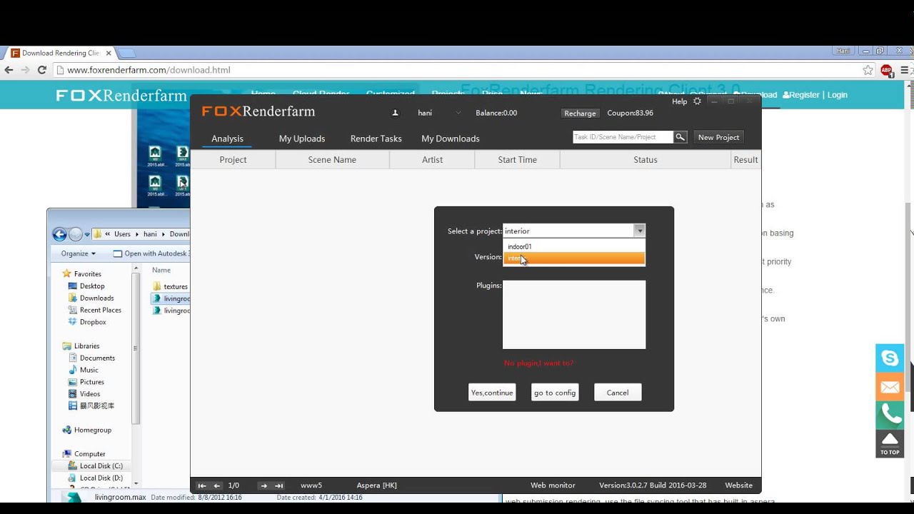Click www5 server label in footer
The width and height of the screenshot is (914, 514).
311,485
